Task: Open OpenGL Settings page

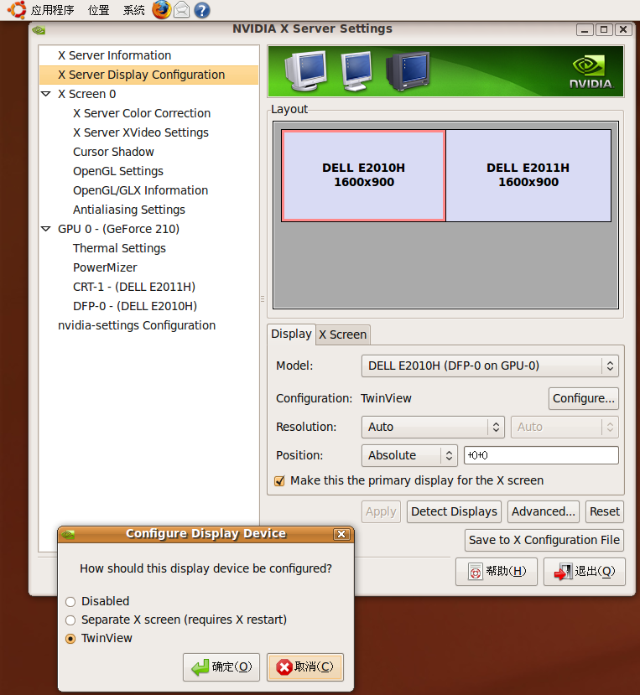Action: point(118,171)
